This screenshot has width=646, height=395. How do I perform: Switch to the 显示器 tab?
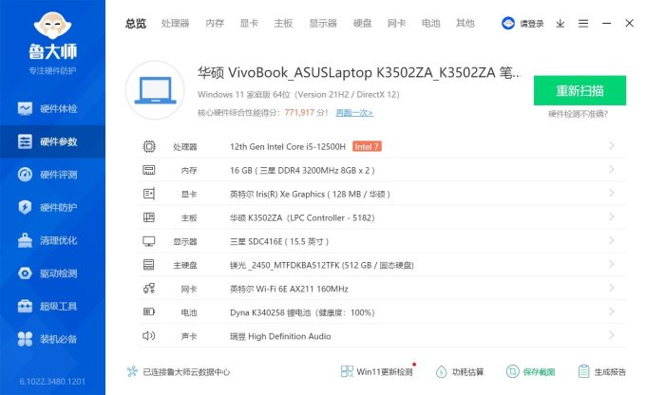click(x=323, y=24)
